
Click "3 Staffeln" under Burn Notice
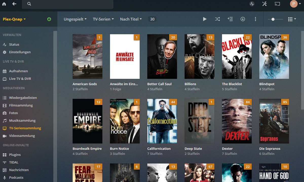tap(118, 154)
